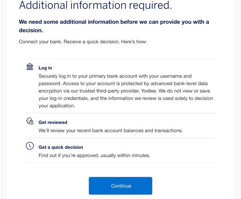Image resolution: width=241 pixels, height=199 pixels.
Task: Click the 'Get reviewed' heading
Action: (53, 122)
